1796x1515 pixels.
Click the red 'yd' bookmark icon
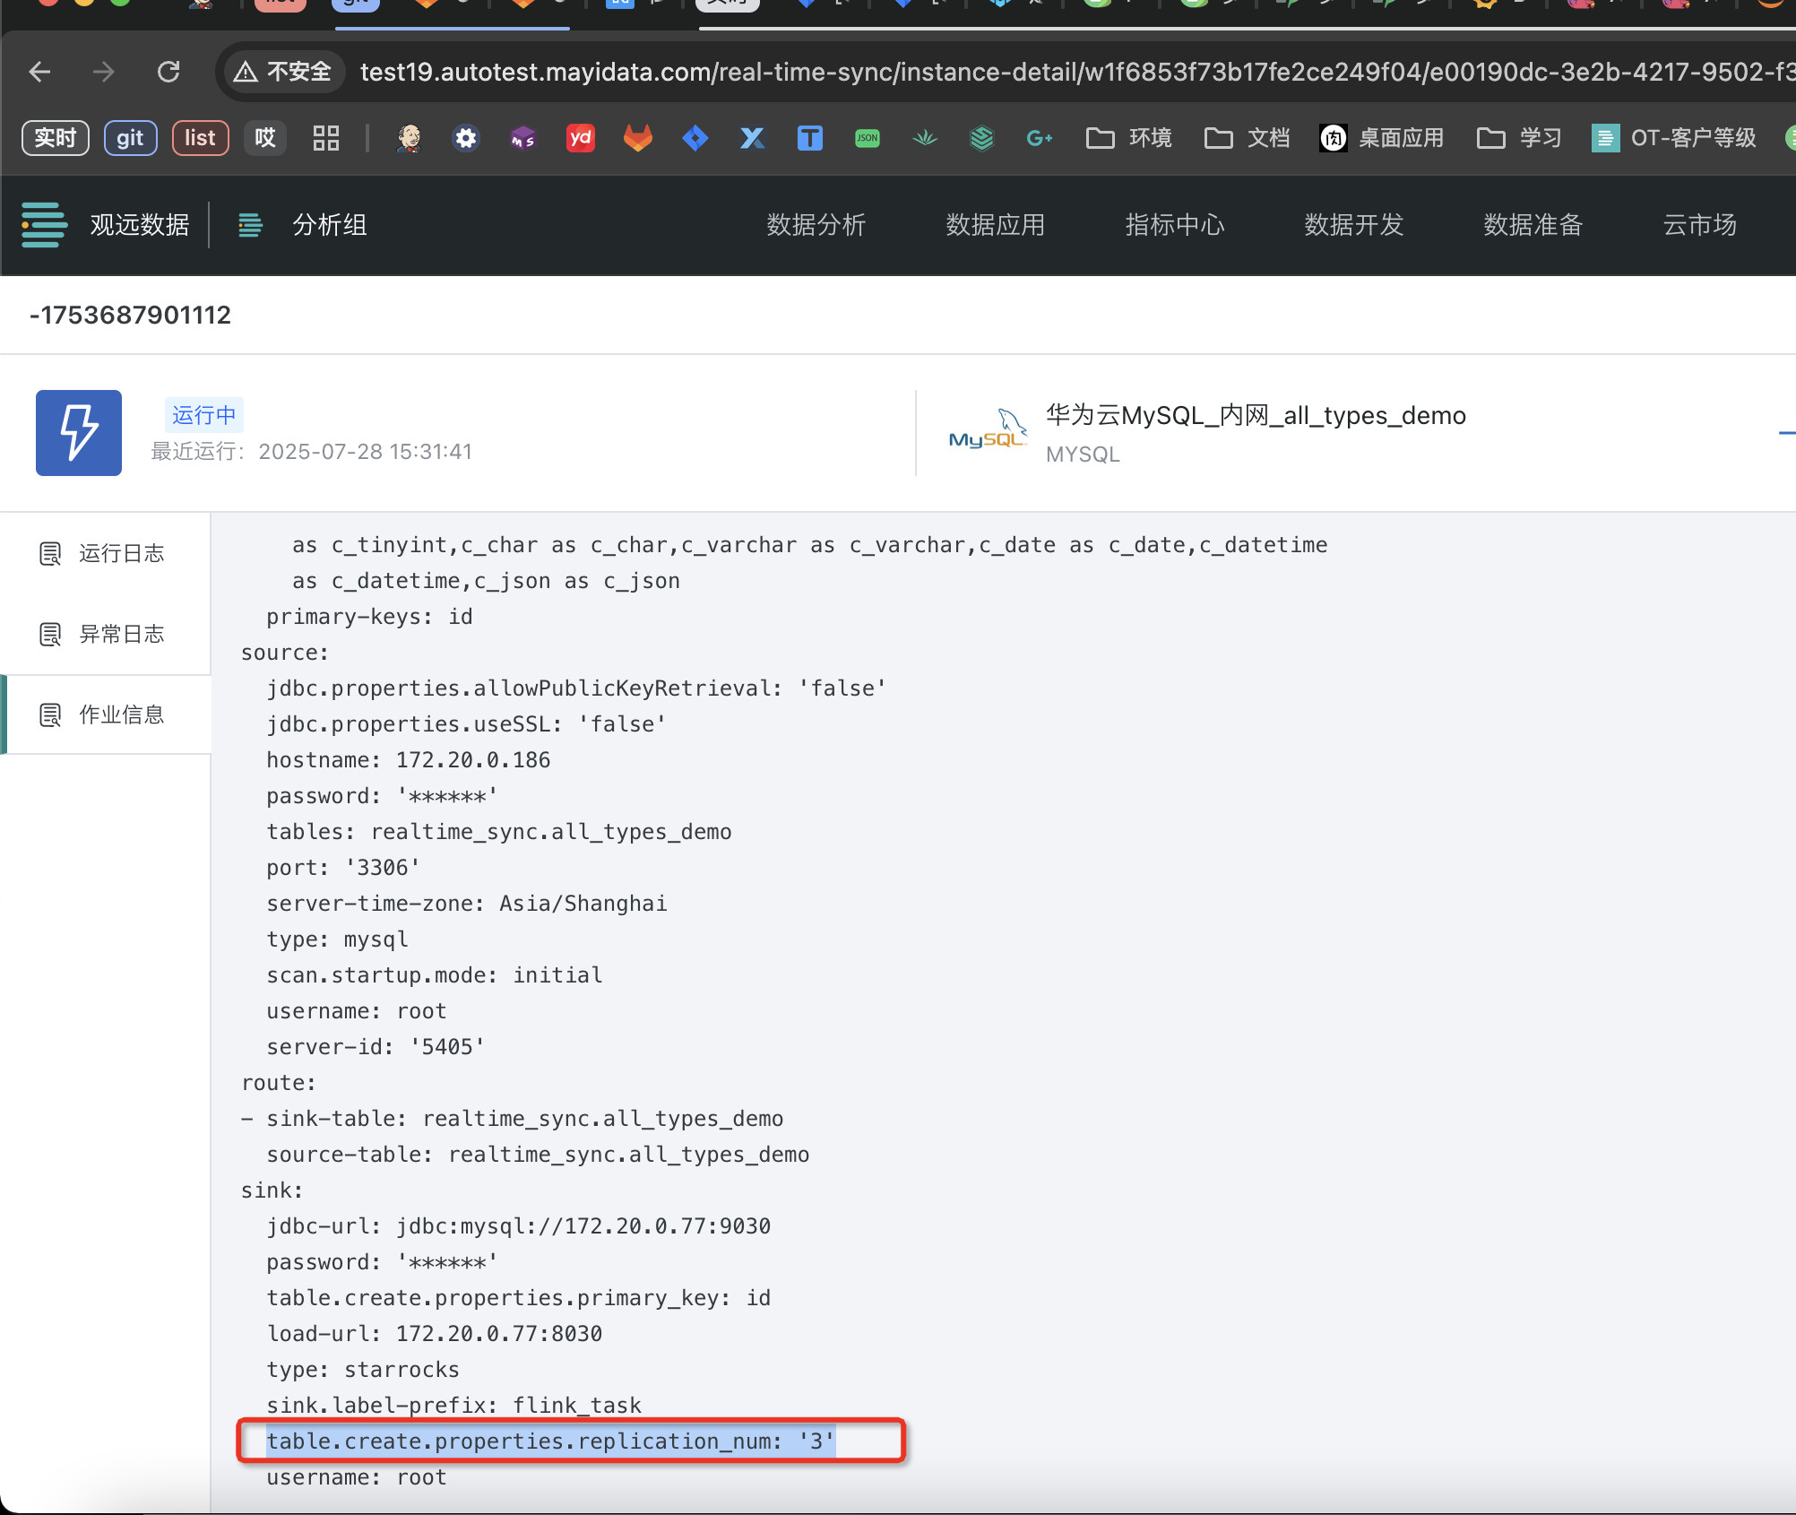click(x=580, y=138)
